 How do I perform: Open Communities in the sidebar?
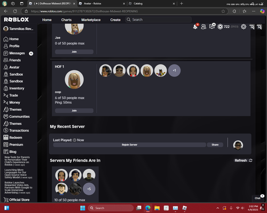pyautogui.click(x=17, y=117)
